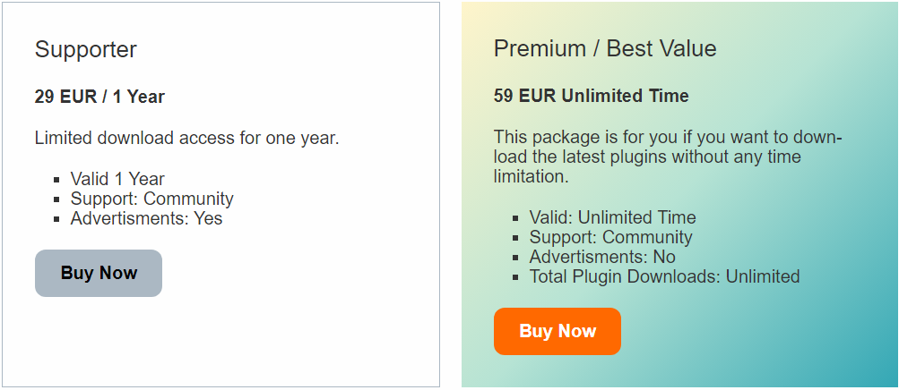Click the gray Buy Now button for Supporter

99,273
